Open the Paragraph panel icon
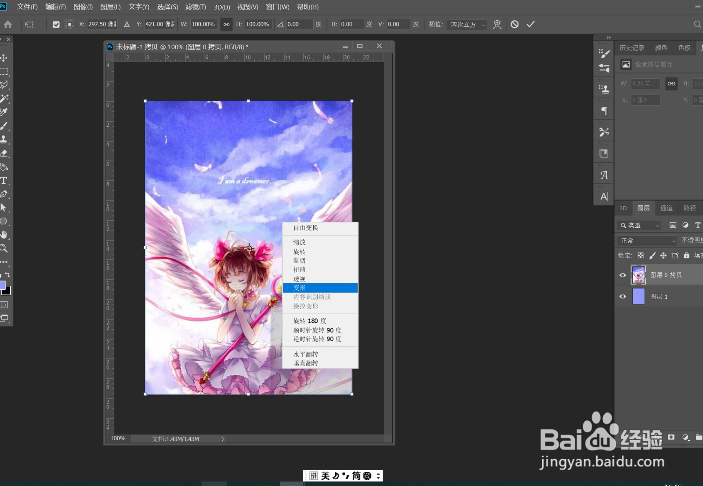The image size is (703, 486). click(604, 110)
